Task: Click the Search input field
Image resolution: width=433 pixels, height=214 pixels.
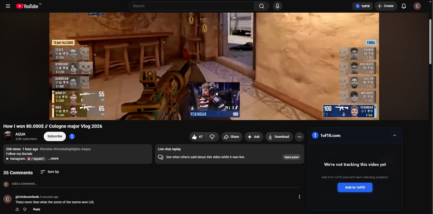Action: click(x=192, y=6)
